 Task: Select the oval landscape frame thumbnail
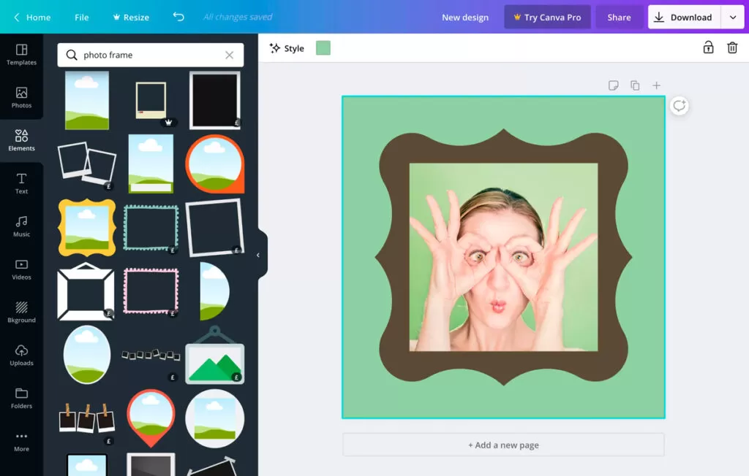pyautogui.click(x=87, y=354)
